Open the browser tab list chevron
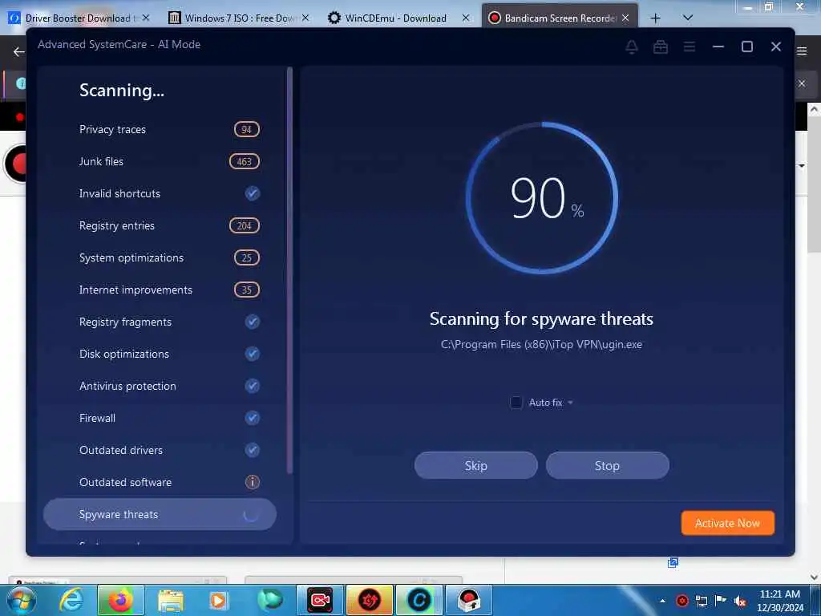The image size is (821, 616). [x=688, y=18]
